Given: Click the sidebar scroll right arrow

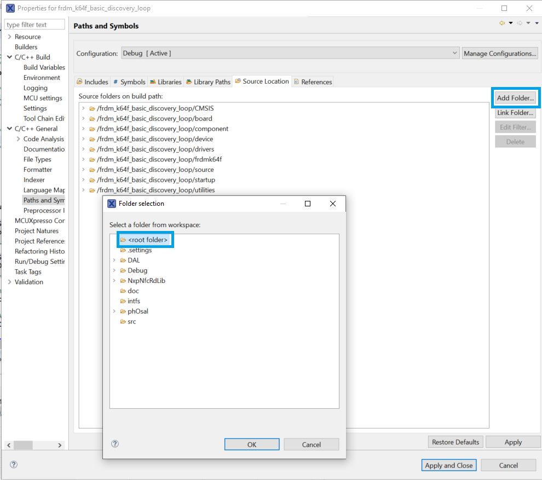Looking at the screenshot, I should pyautogui.click(x=60, y=445).
